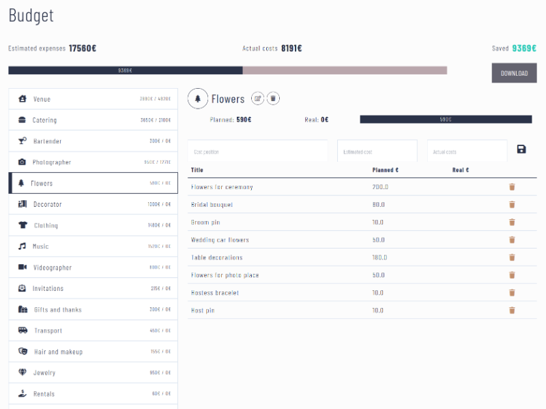
Task: Click the saved amount progress bar
Action: pyautogui.click(x=125, y=70)
